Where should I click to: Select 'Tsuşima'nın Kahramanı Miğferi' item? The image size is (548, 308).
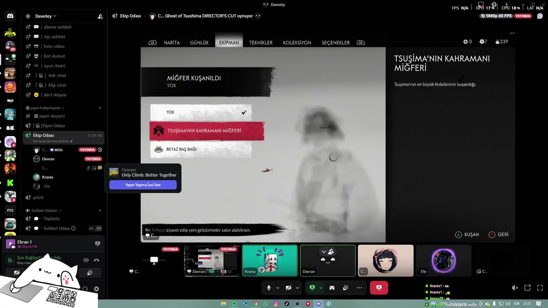click(207, 131)
